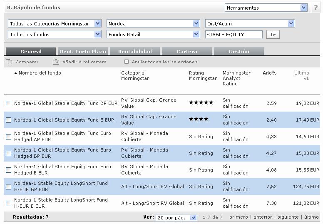Open the Herramientas dropdown
The width and height of the screenshot is (323, 224).
point(266,7)
